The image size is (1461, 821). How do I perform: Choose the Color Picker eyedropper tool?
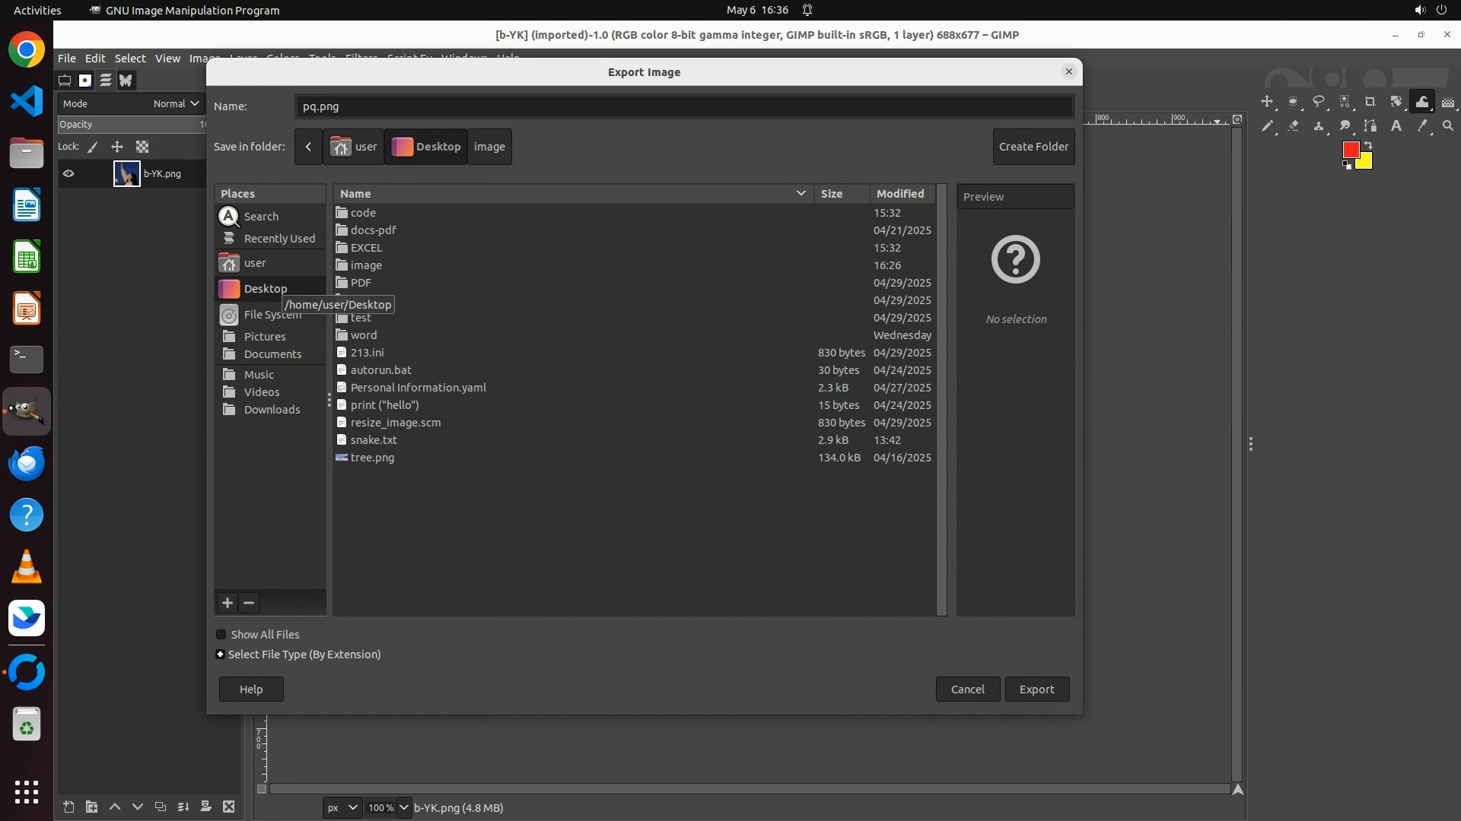(x=1422, y=126)
